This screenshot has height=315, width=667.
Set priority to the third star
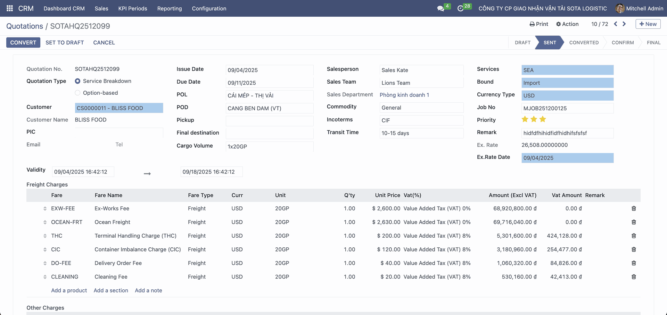click(543, 119)
